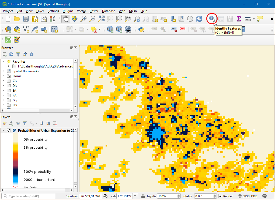Open the Statistical Summary sigma icon
275x200 pixels.
click(239, 19)
